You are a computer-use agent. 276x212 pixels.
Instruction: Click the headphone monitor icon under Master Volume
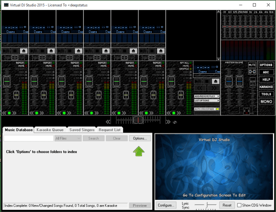click(x=247, y=111)
